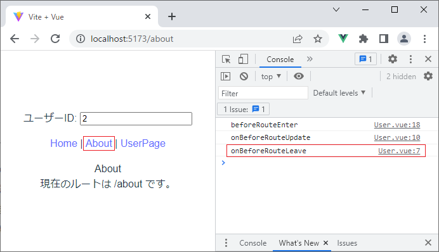The image size is (439, 252).
Task: Select the onBeforeRouteLeave log message
Action: (268, 151)
